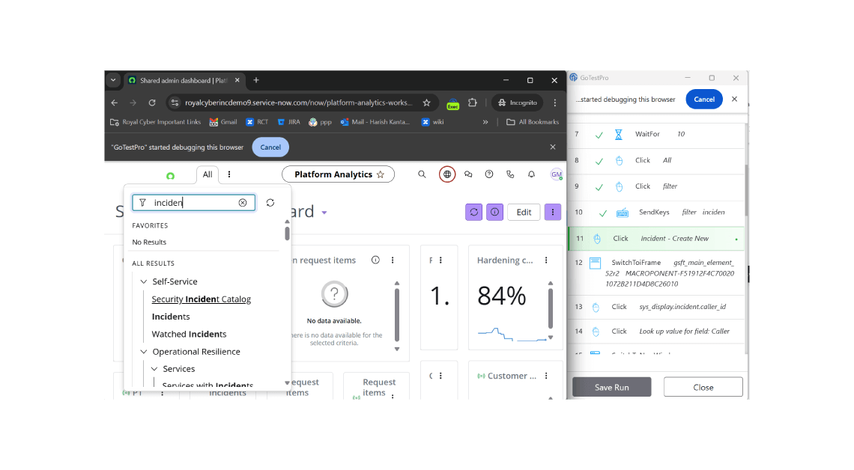
Task: Click the purple dashboard refresh button
Action: pos(474,212)
